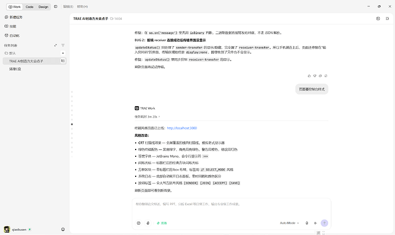Select the TRAE AI创造力大会点子 task in the sidebar

click(x=34, y=61)
